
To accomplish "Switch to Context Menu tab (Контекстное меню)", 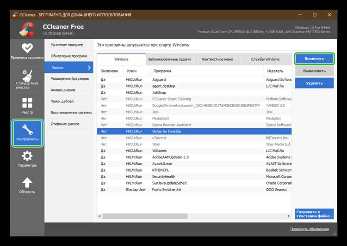I will 217,59.
